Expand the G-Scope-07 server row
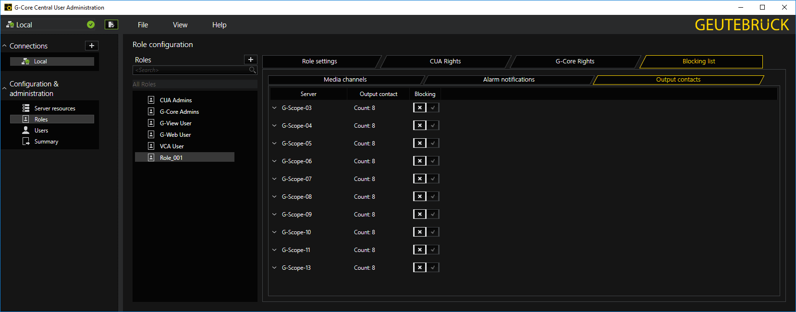The height and width of the screenshot is (312, 796). [x=274, y=179]
